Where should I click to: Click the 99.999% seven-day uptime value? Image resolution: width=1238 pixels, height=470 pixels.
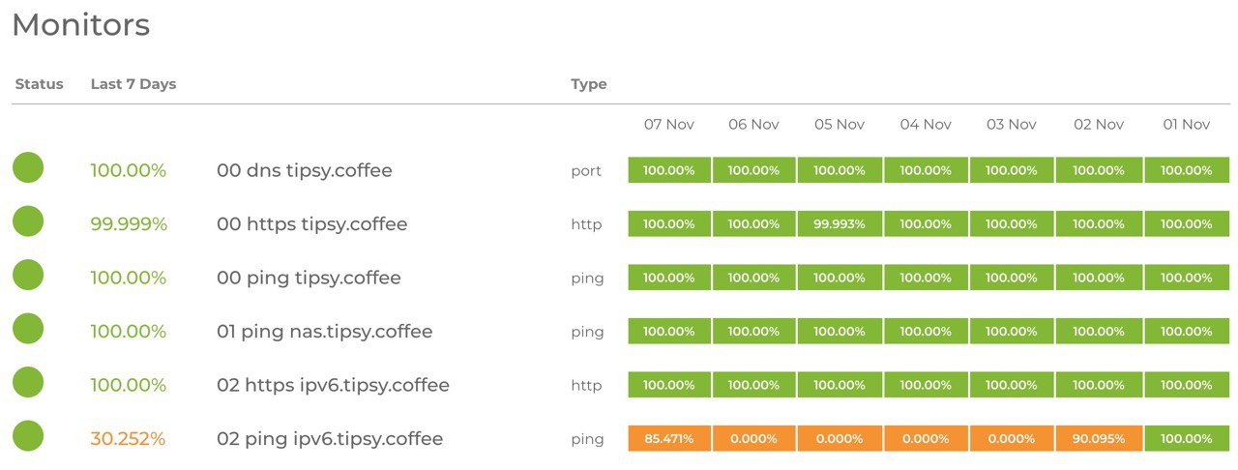coord(129,224)
